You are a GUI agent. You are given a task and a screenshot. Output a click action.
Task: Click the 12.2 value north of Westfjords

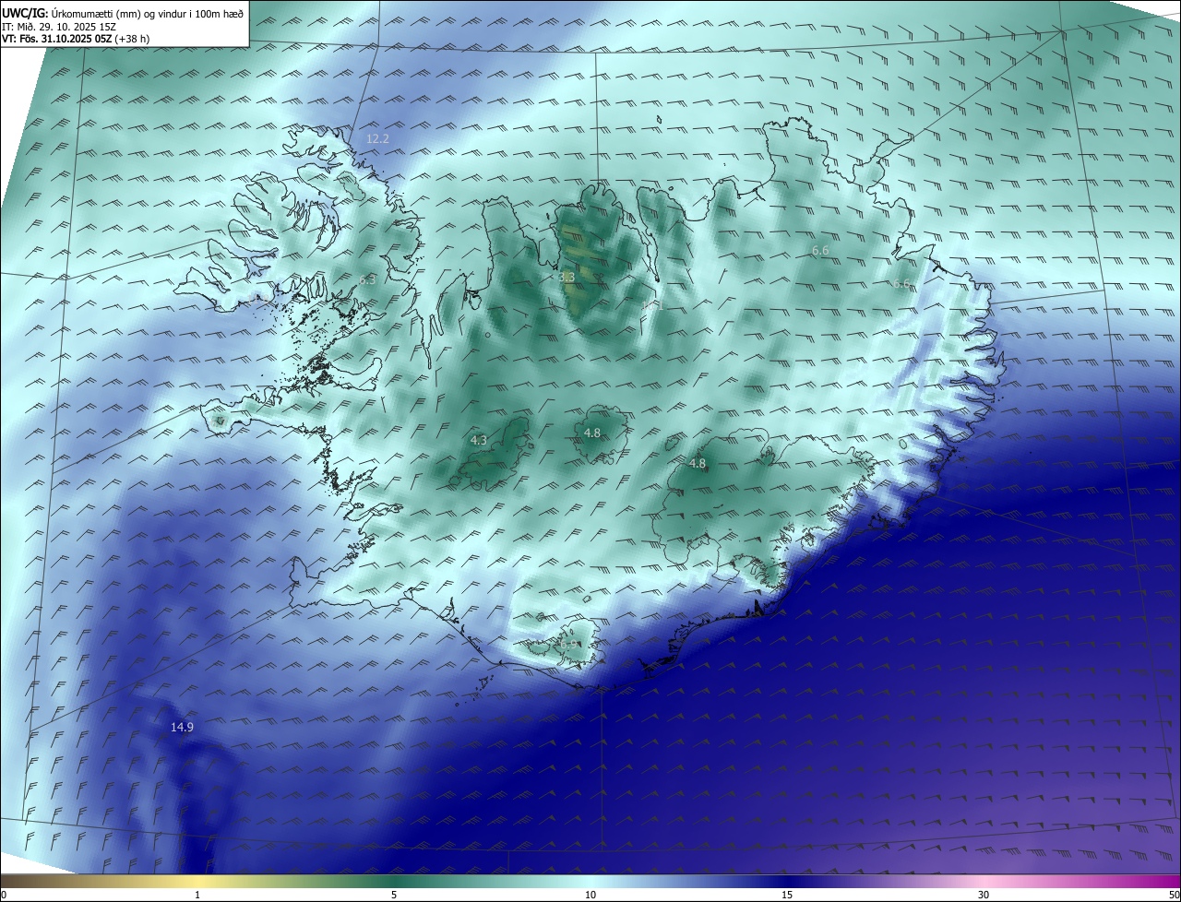click(378, 139)
